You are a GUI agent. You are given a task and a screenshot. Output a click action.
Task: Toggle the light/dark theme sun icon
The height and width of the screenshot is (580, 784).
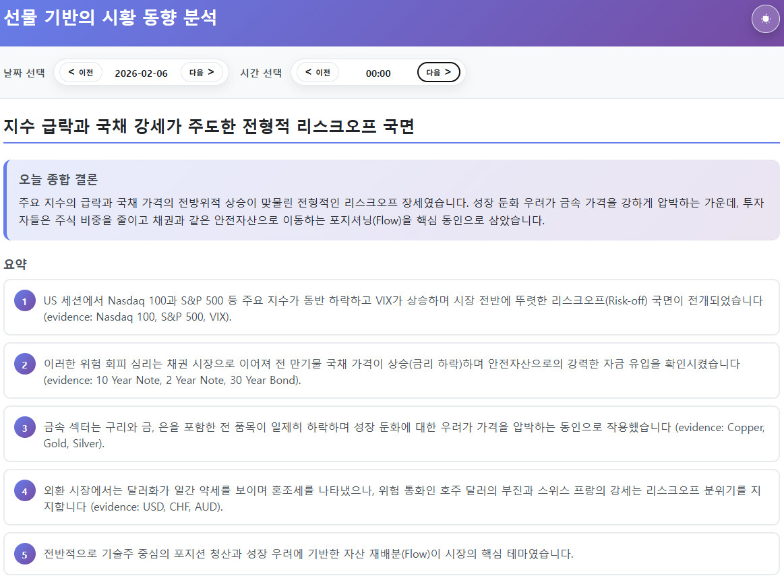[x=765, y=19]
